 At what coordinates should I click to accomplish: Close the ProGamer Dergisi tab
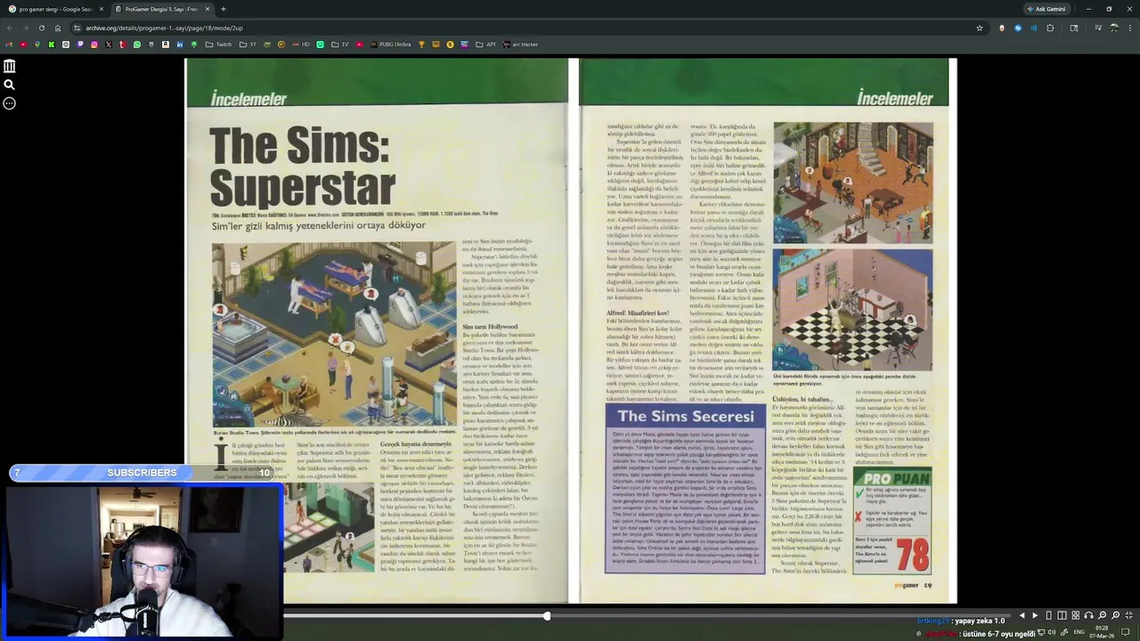[x=208, y=9]
